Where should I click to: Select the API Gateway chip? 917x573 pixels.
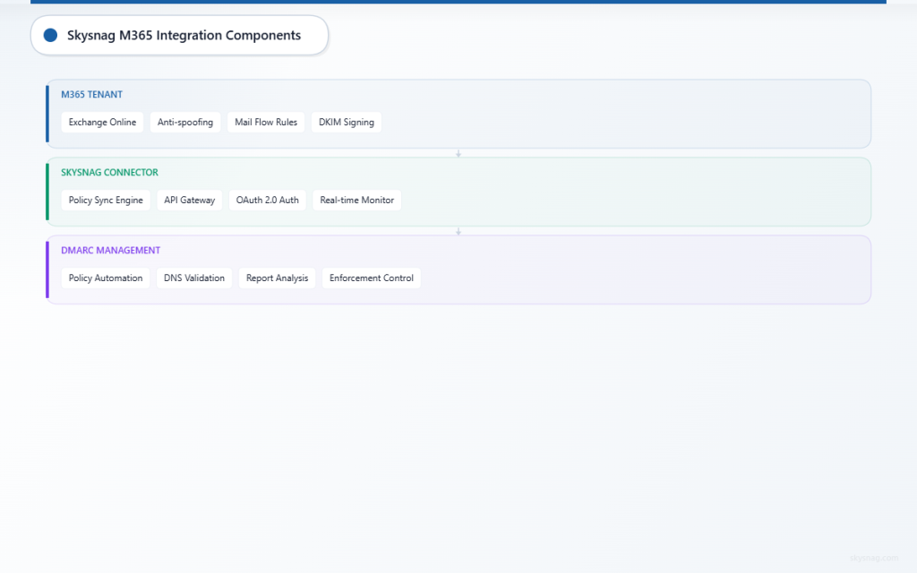click(x=190, y=200)
